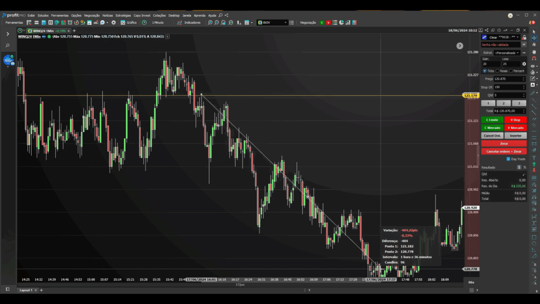The width and height of the screenshot is (540, 304).
Task: Open the Estratégias menu
Action: 123,15
